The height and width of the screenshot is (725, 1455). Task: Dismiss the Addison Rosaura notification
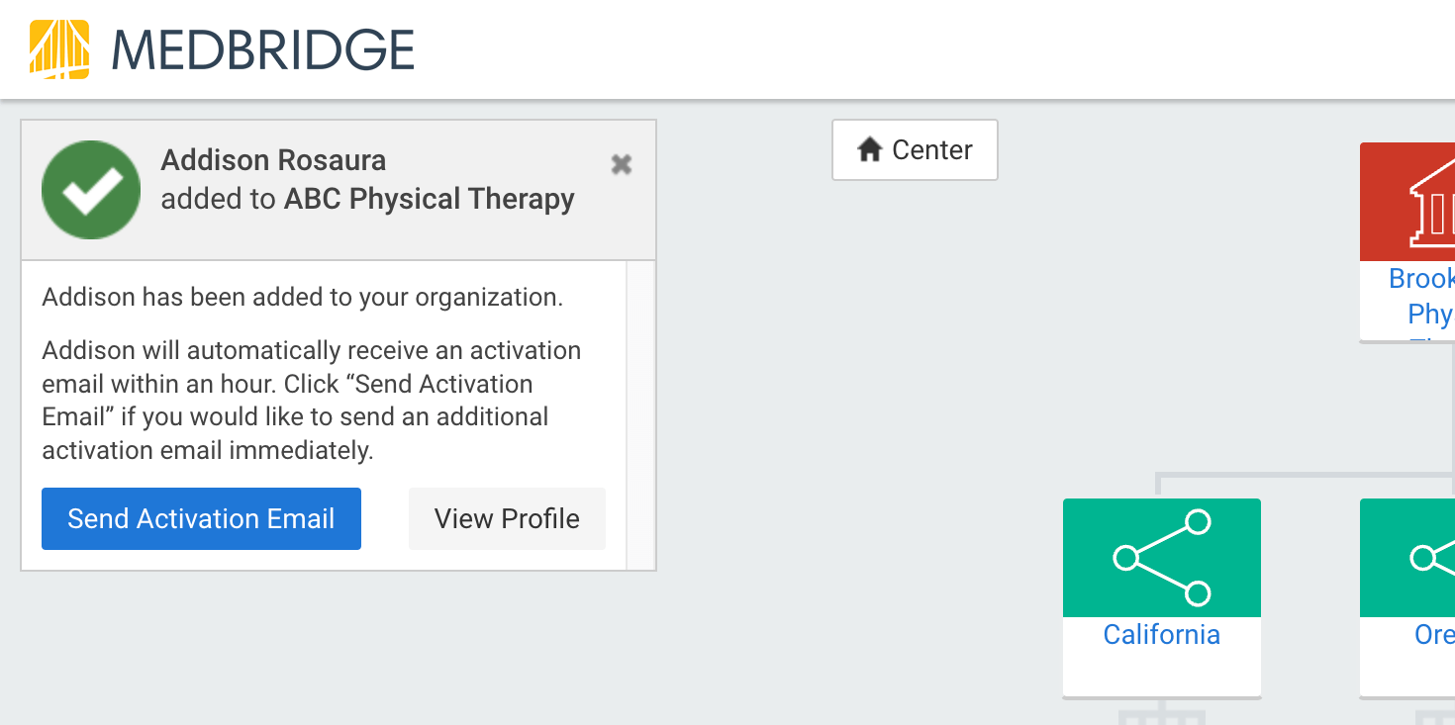click(x=622, y=164)
